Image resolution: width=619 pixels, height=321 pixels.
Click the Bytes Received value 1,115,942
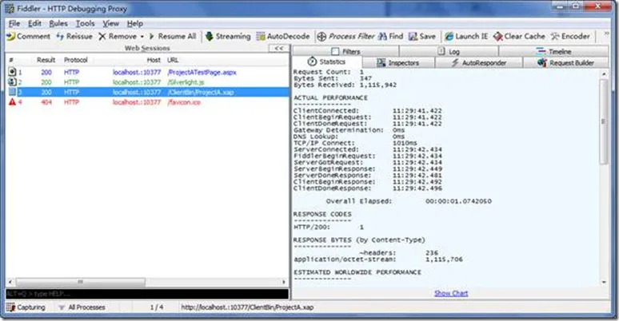pos(377,85)
